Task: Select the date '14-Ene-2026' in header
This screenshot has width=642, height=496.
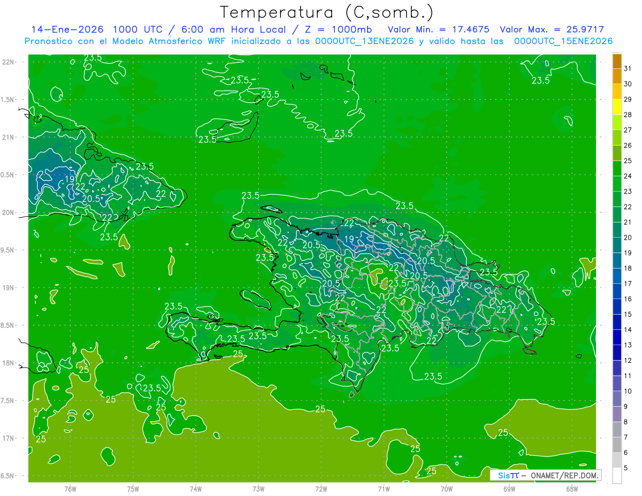Action: 67,29
